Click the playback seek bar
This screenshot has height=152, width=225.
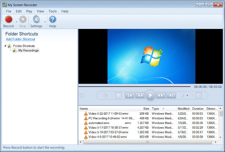pyautogui.click(x=134, y=87)
